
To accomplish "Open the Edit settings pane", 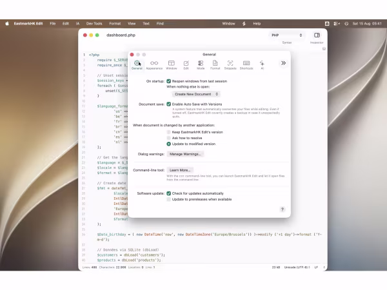I will coord(186,65).
